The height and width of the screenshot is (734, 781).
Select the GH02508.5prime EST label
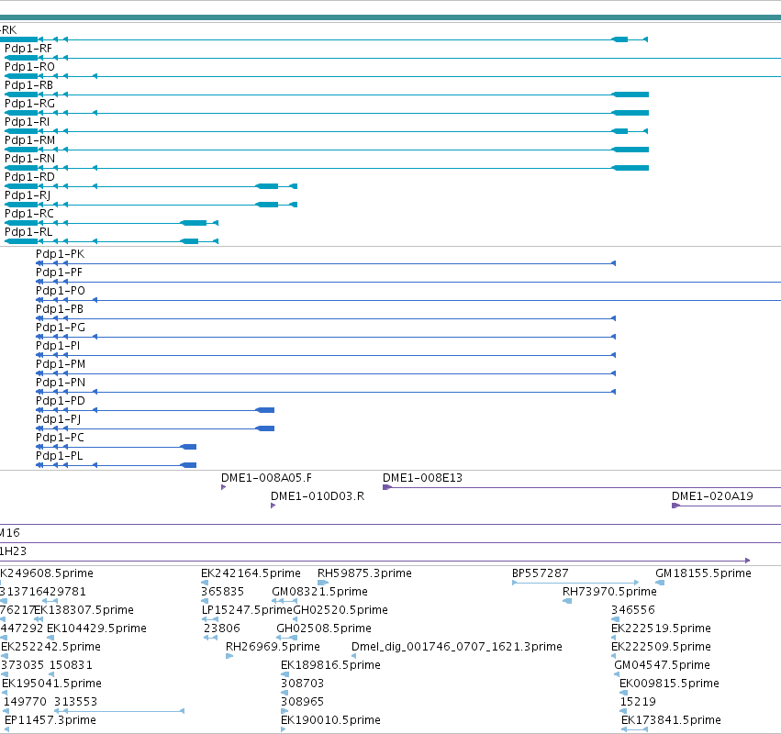pyautogui.click(x=324, y=628)
